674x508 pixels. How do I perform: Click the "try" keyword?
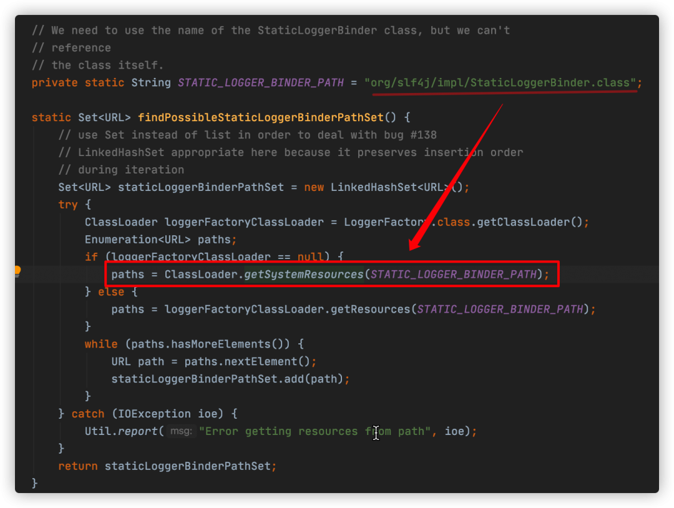[68, 205]
